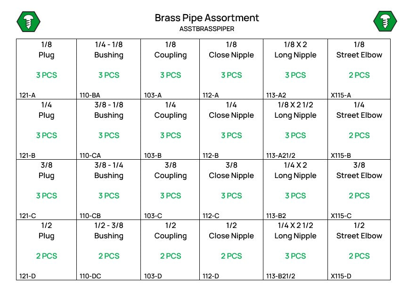409x293 pixels.
Task: Click part code 110-BA
Action: point(90,95)
